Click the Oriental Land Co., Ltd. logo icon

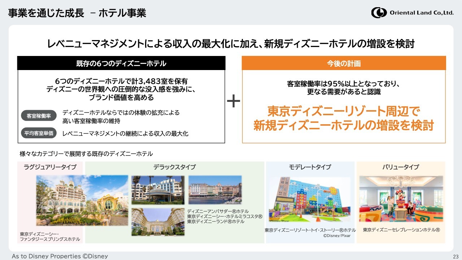(x=379, y=13)
